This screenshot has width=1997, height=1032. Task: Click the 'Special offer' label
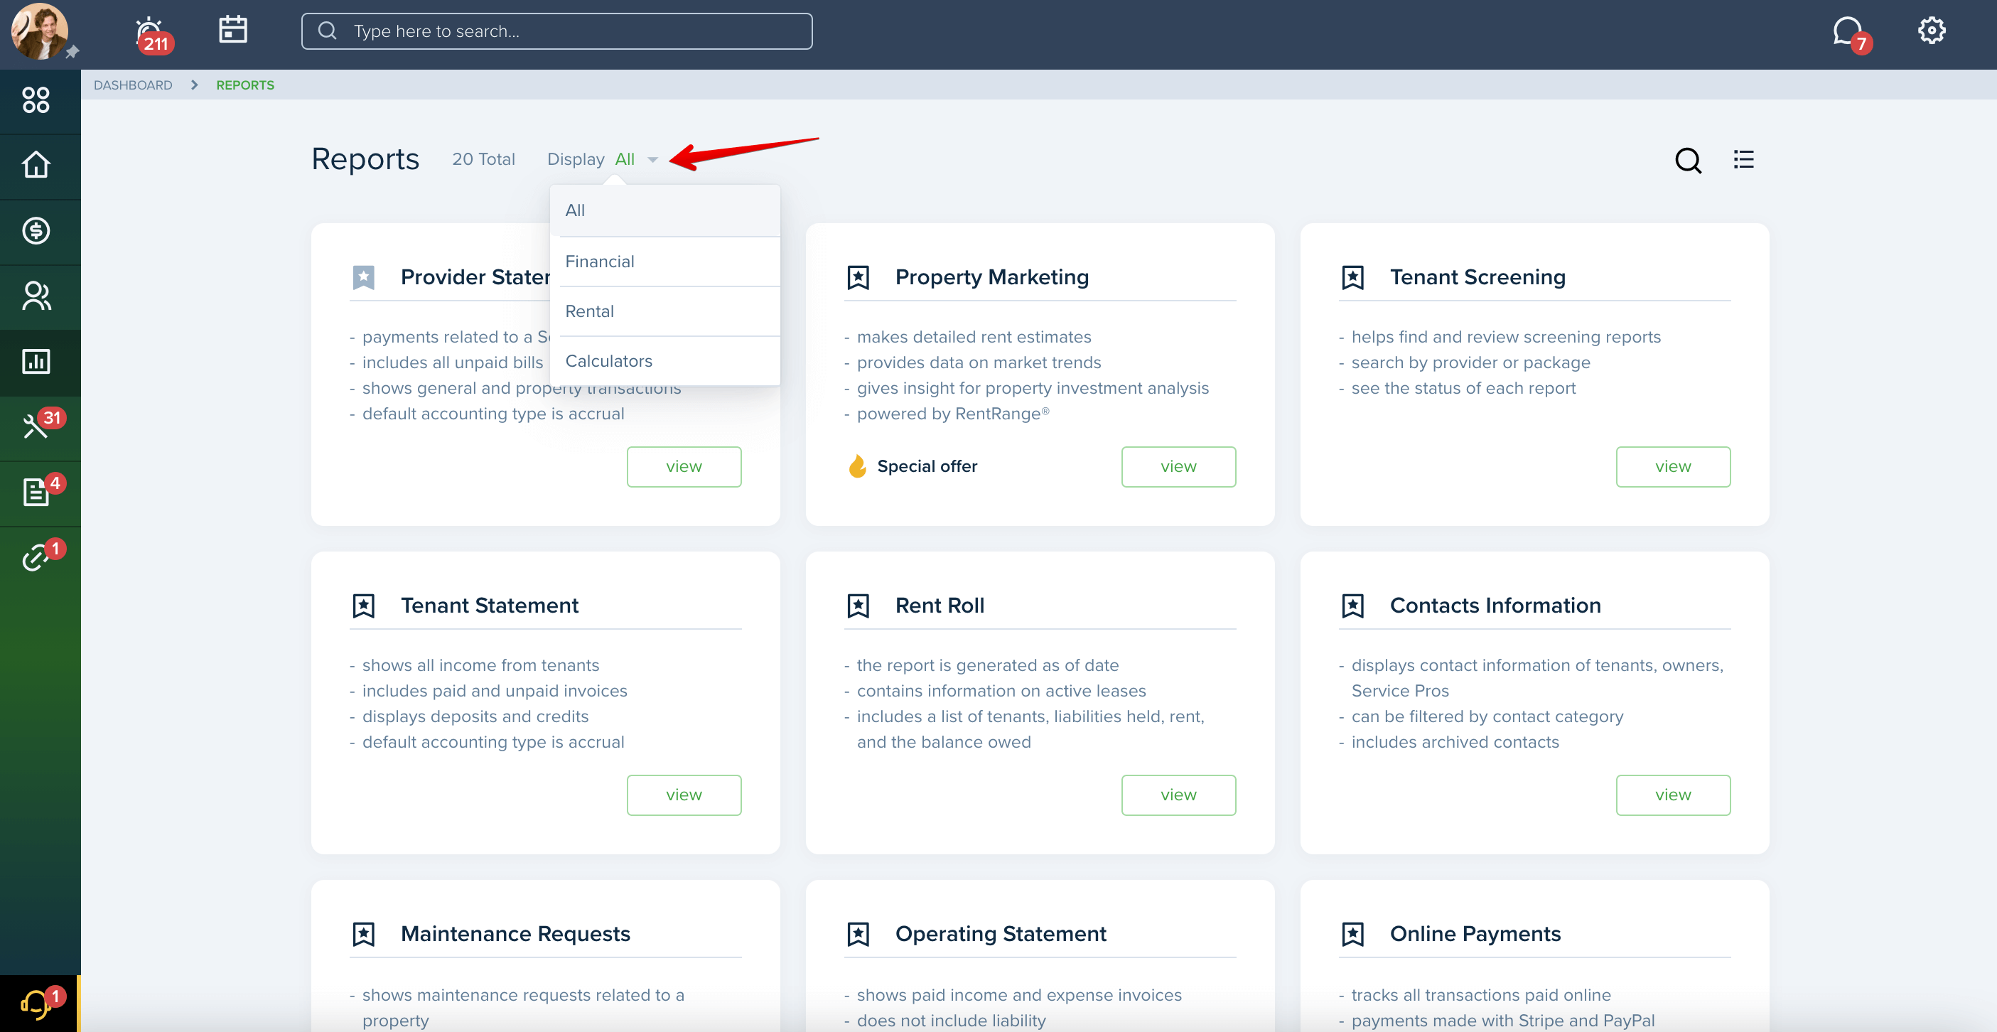(x=927, y=466)
